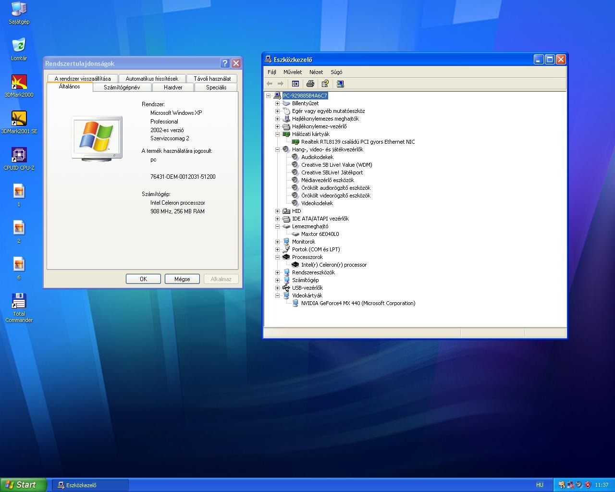Open the Properties toolbar icon with question mark

pos(325,84)
